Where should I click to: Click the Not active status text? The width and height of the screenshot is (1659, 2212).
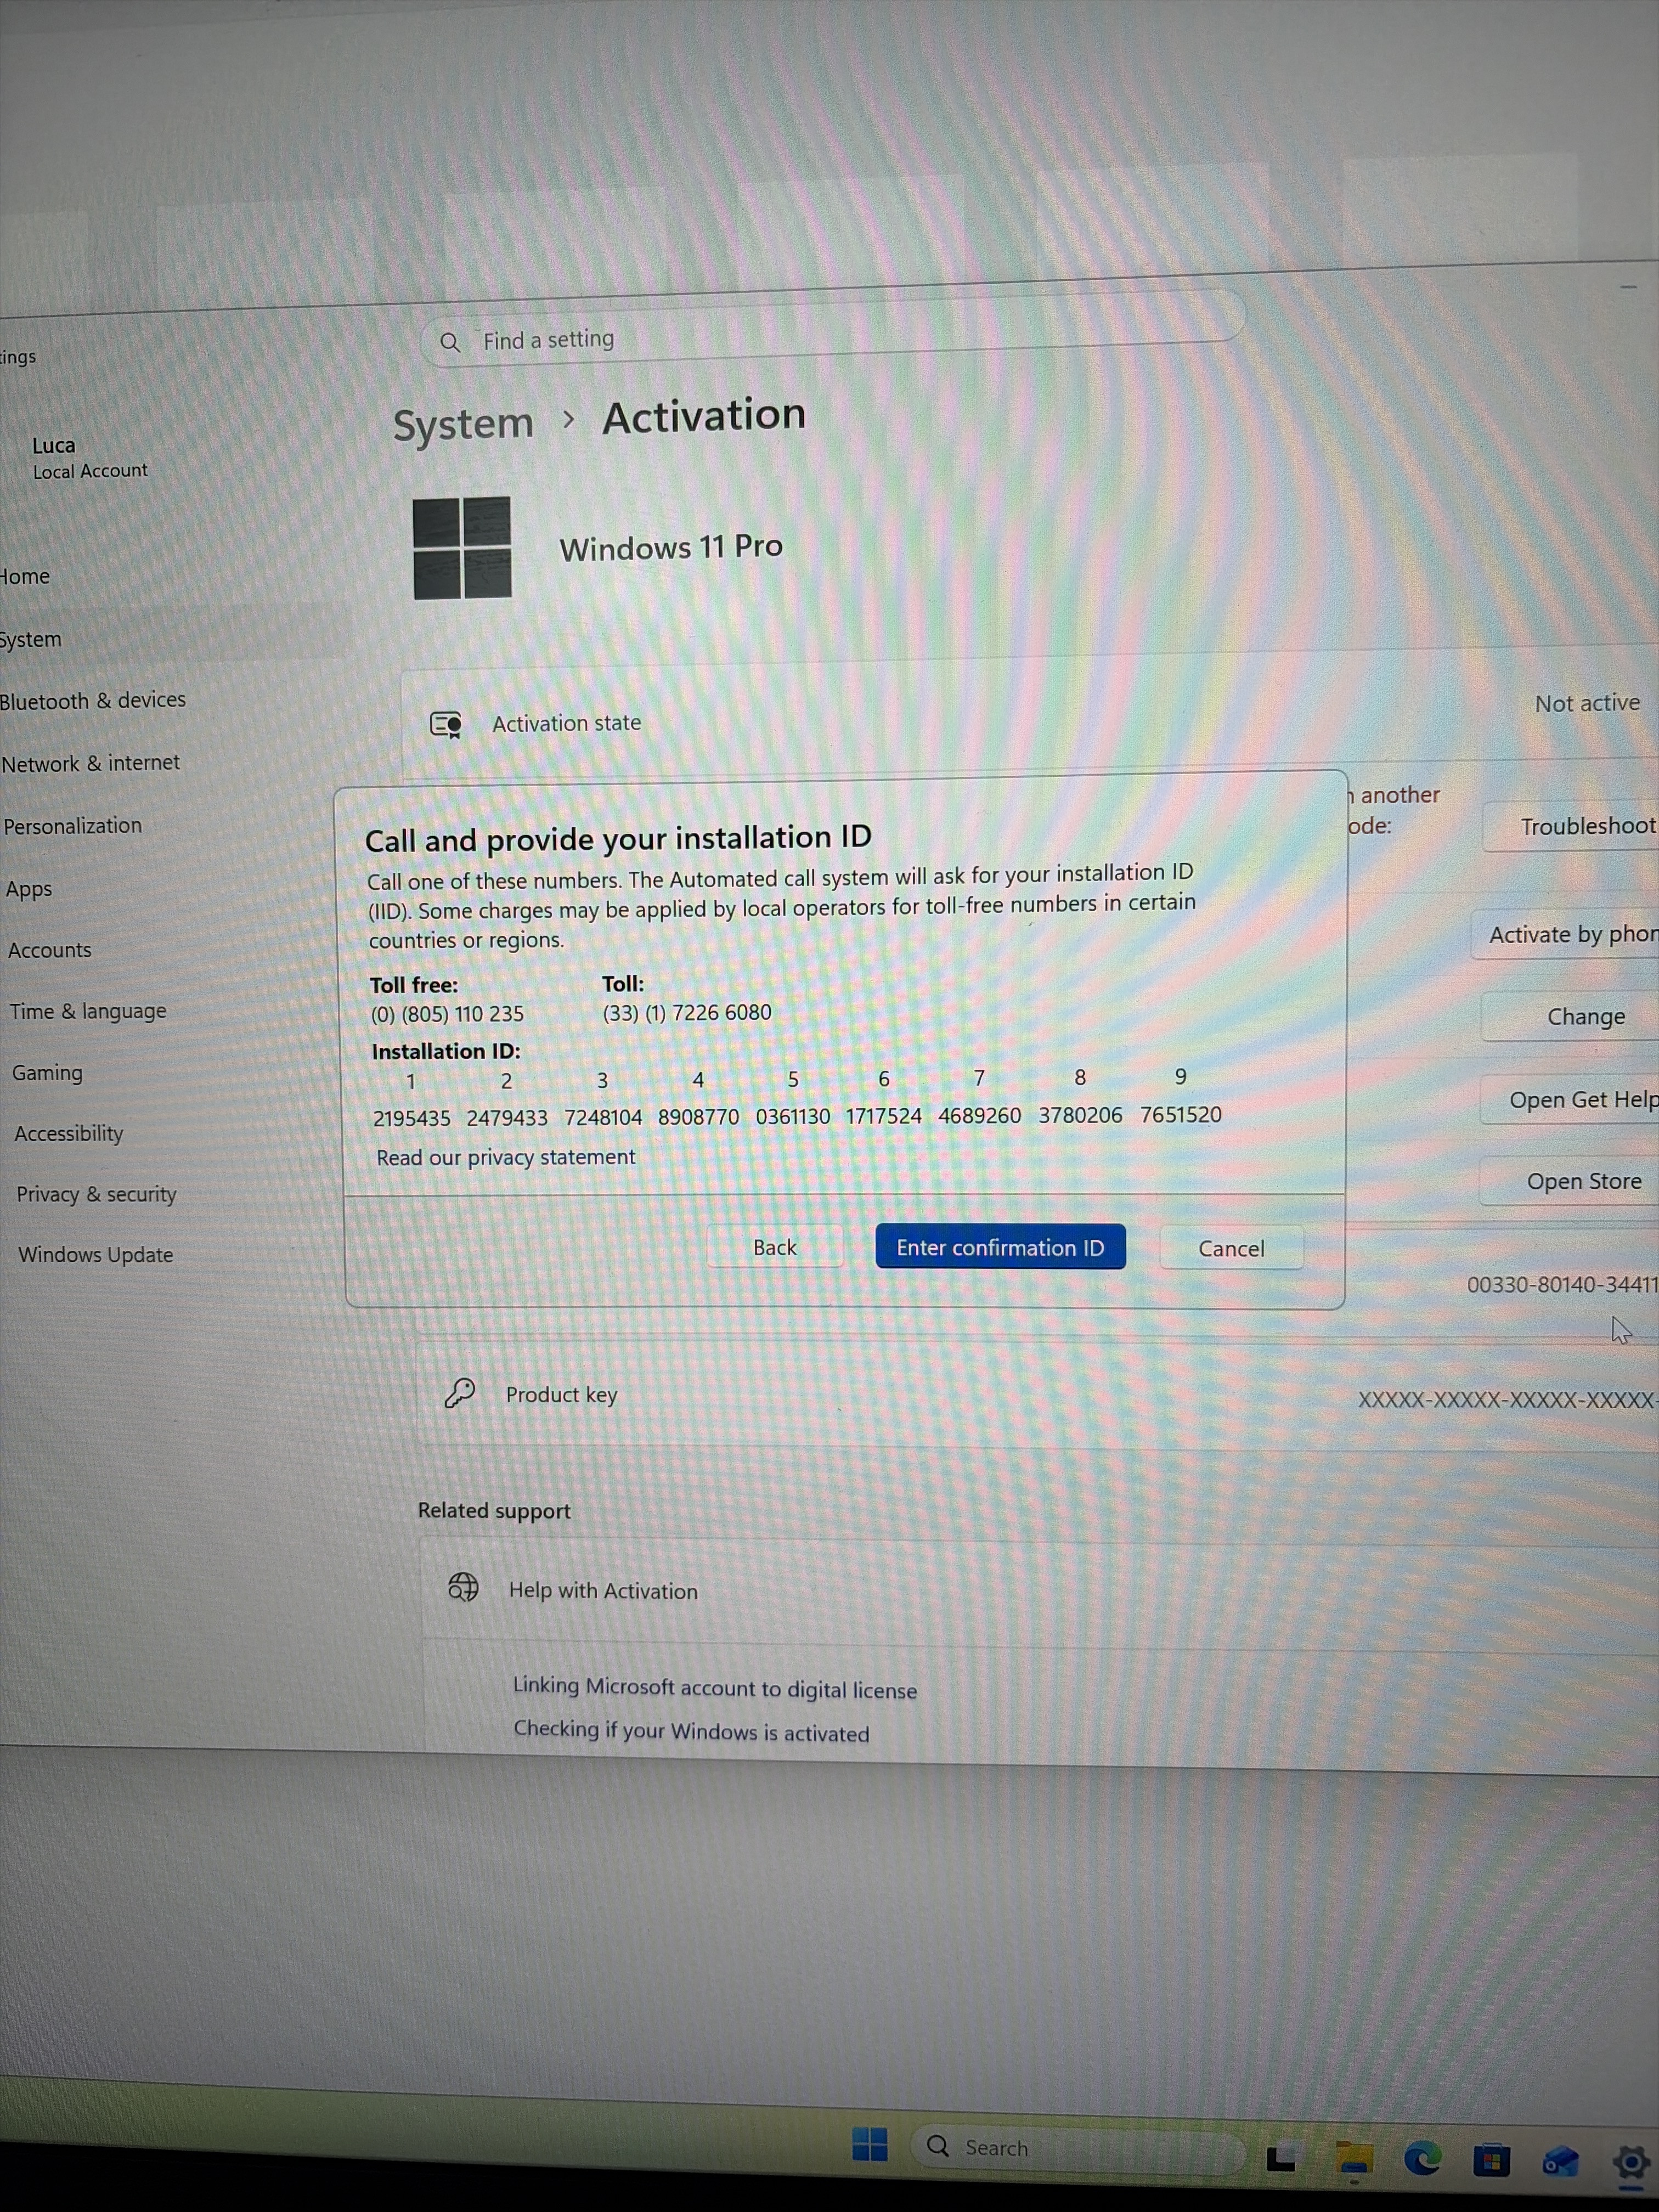coord(1588,703)
